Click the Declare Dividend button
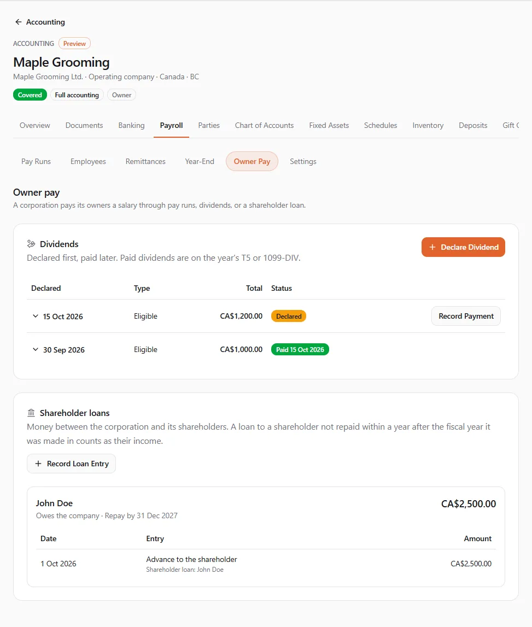The height and width of the screenshot is (627, 532). pos(463,247)
